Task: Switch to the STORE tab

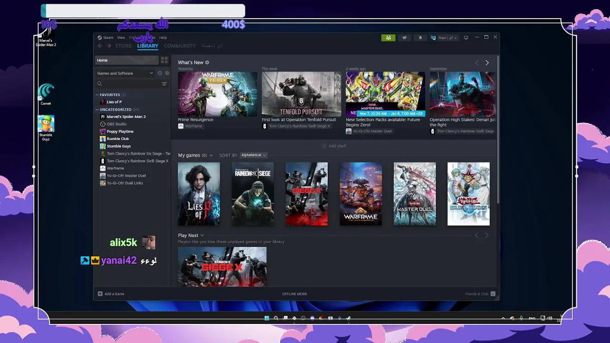Action: pyautogui.click(x=123, y=46)
